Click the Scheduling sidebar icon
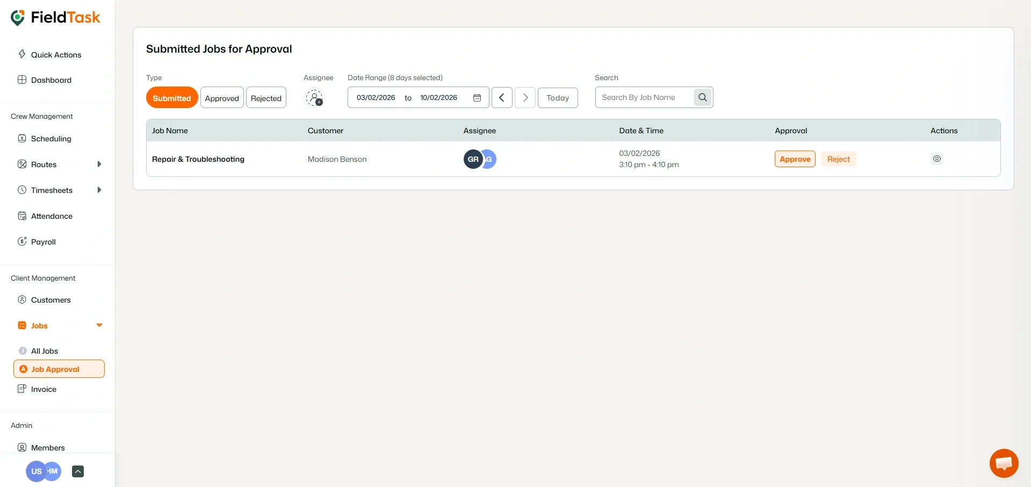Screen dimensions: 1031x487 click(22, 139)
